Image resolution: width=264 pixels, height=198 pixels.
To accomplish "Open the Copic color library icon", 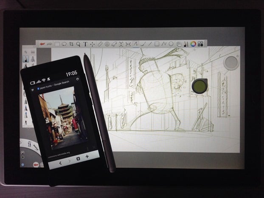I will click(200, 44).
